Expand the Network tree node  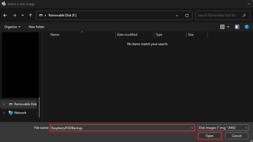coord(4,113)
